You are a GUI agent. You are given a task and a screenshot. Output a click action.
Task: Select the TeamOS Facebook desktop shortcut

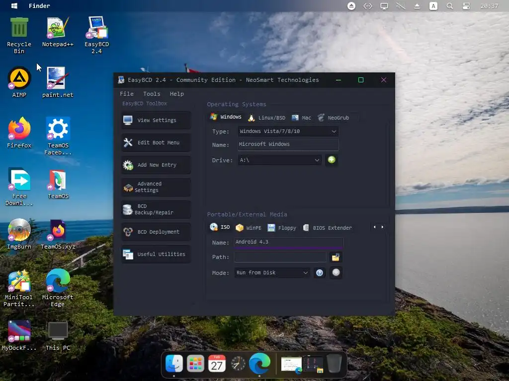coord(58,136)
